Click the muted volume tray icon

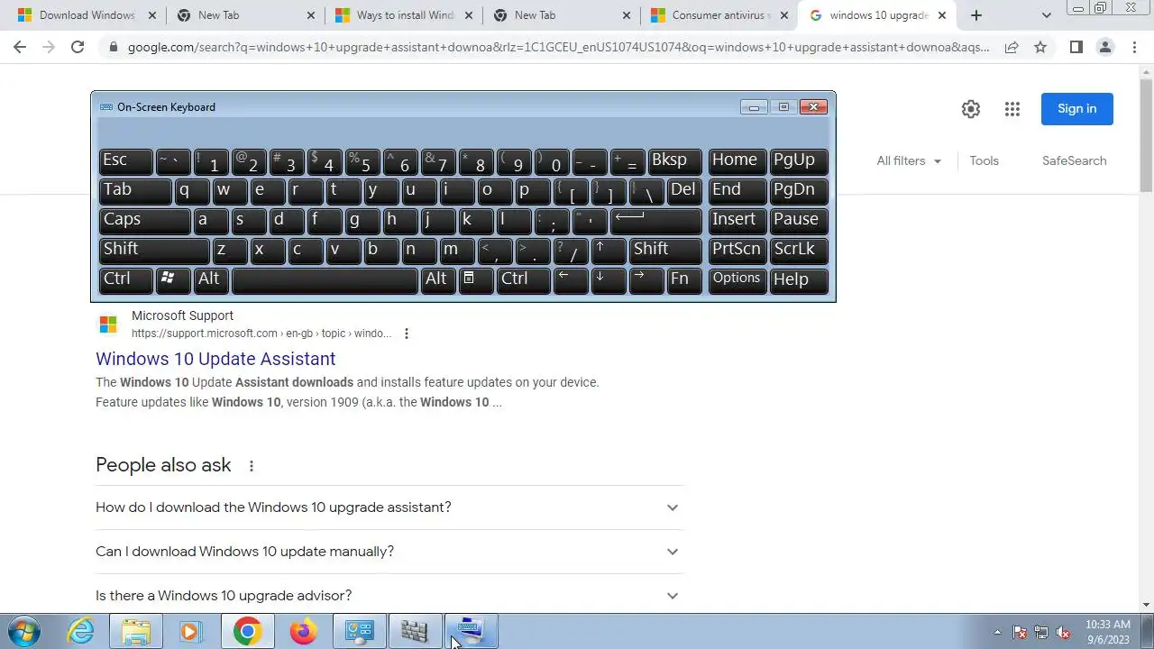(1064, 632)
